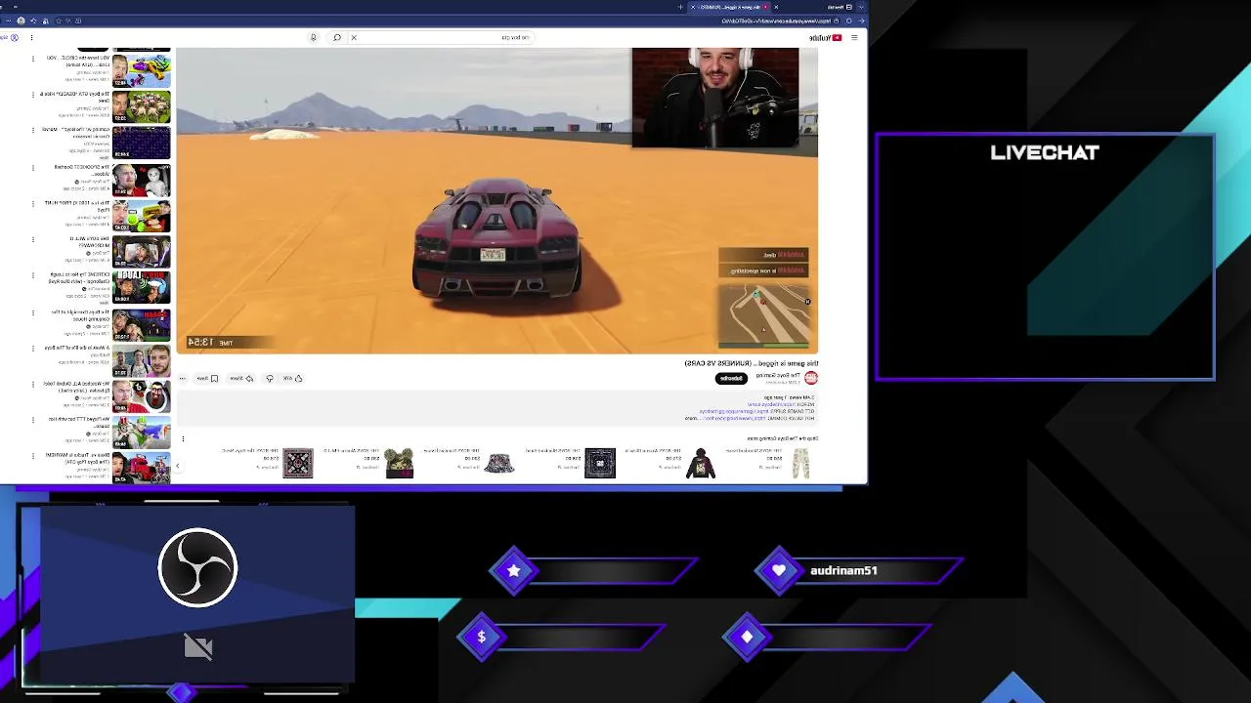
Task: Open the white pants merch item
Action: coord(800,463)
